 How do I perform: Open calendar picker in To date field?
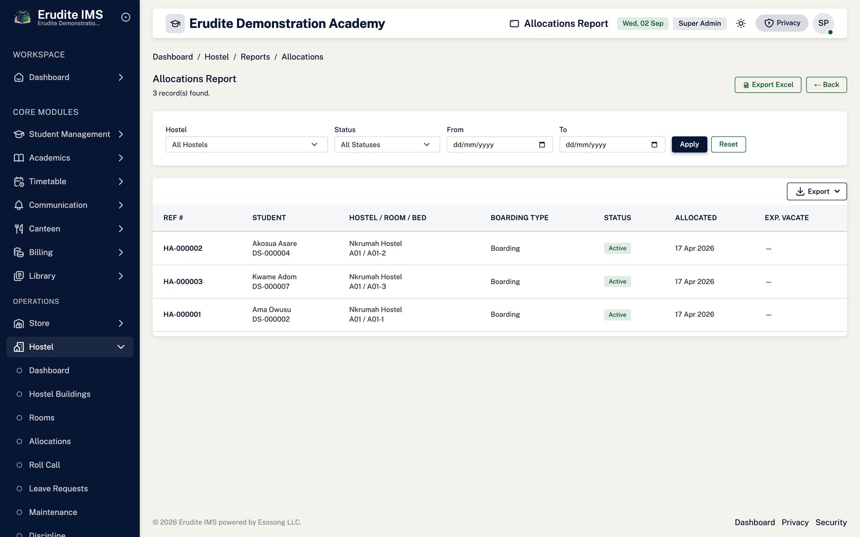point(654,144)
